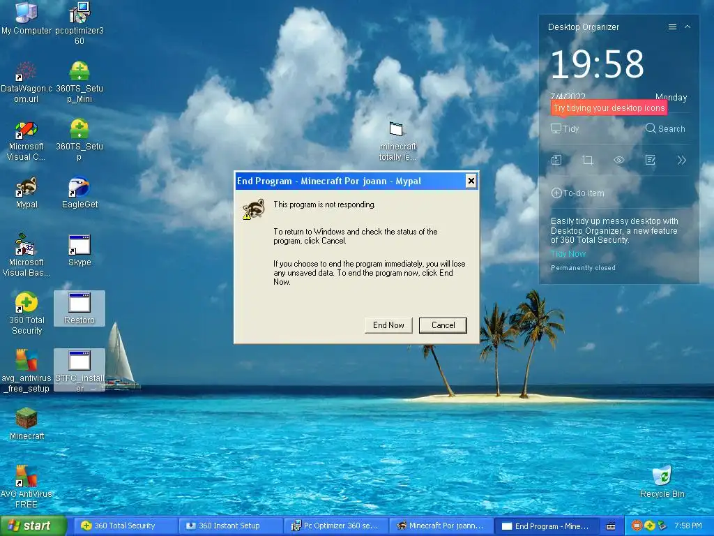Click the safely remove hardware tray icon
The image size is (714, 536).
(662, 526)
